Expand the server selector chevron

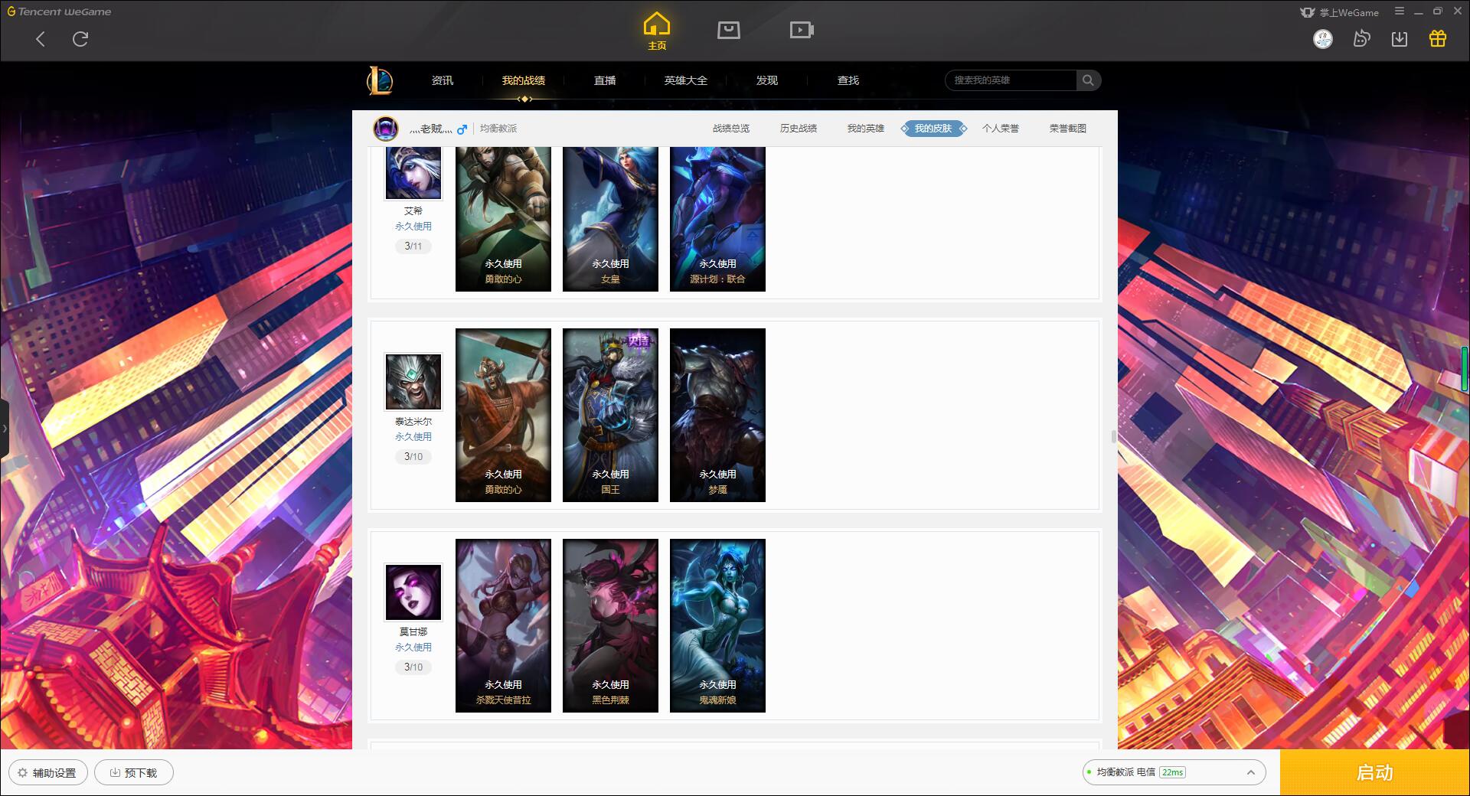tap(1251, 773)
